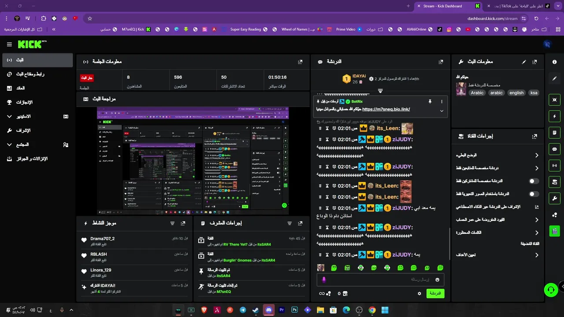Toggle the chat bubble panel icon
This screenshot has height=317, width=564.
(x=554, y=149)
